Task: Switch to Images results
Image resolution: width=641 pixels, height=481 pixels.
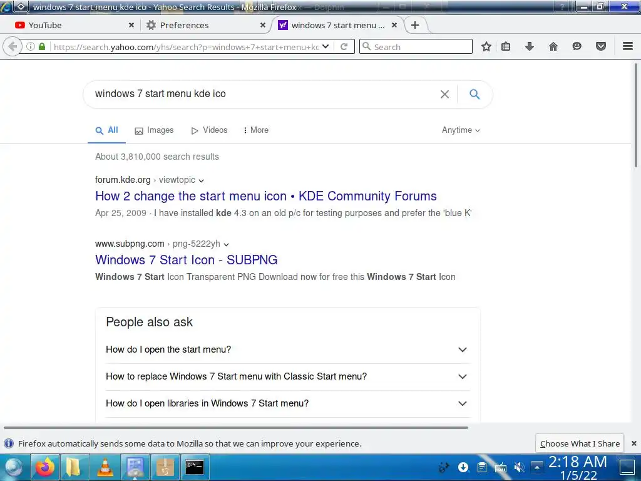Action: click(154, 130)
